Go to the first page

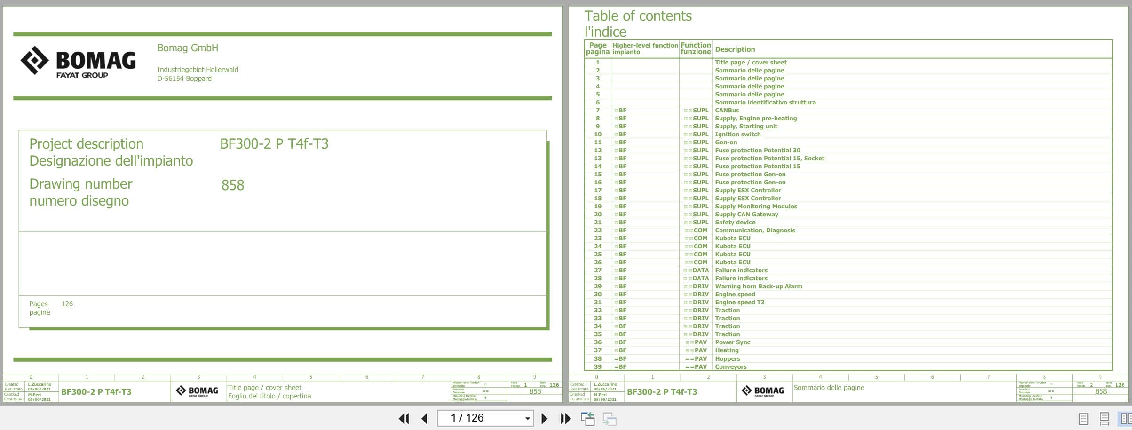coord(404,418)
